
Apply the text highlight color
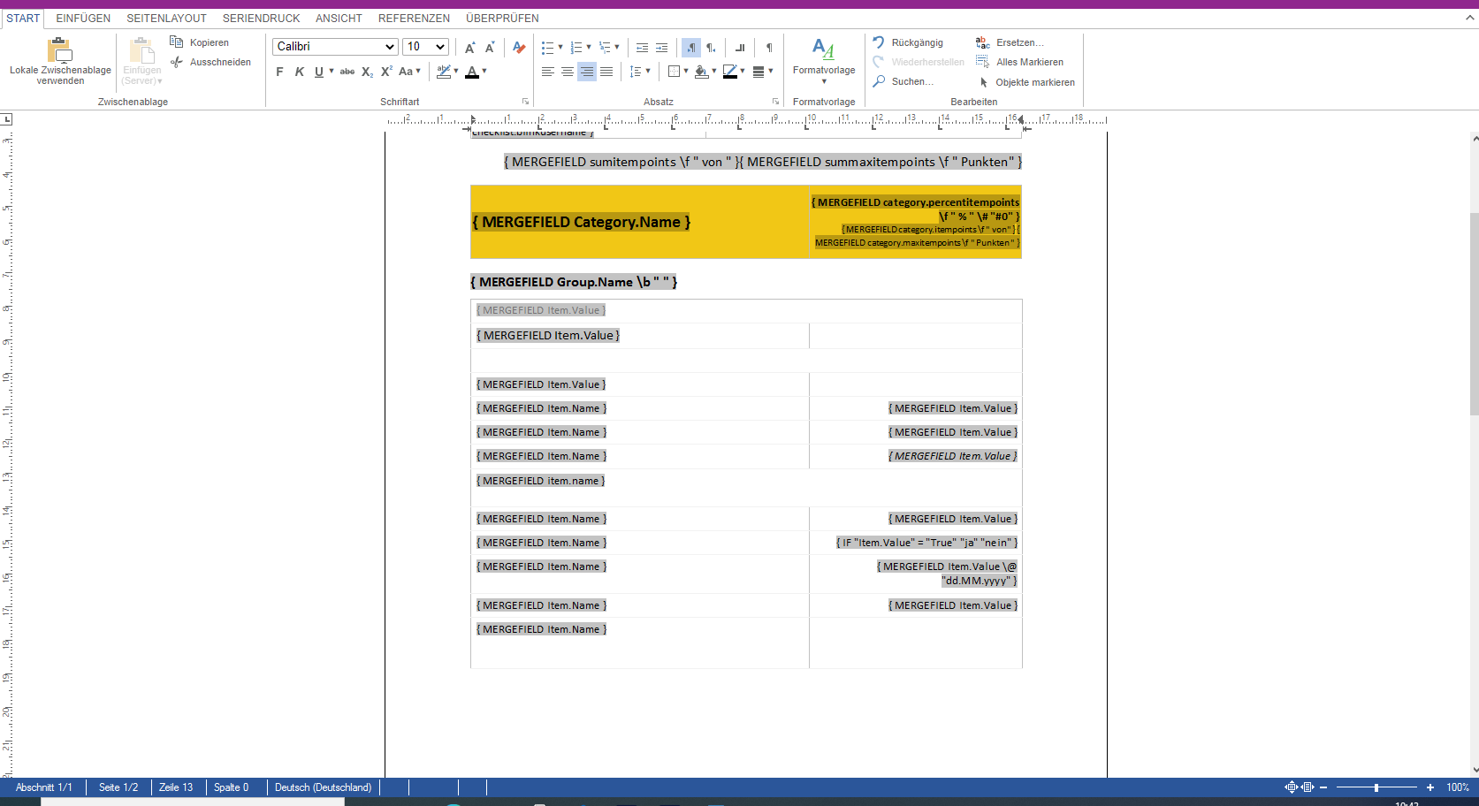point(444,72)
